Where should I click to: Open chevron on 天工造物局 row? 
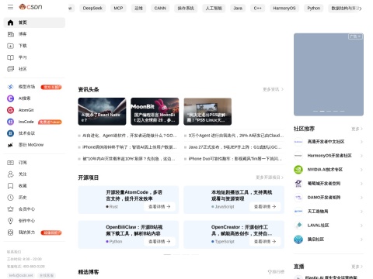361,212
